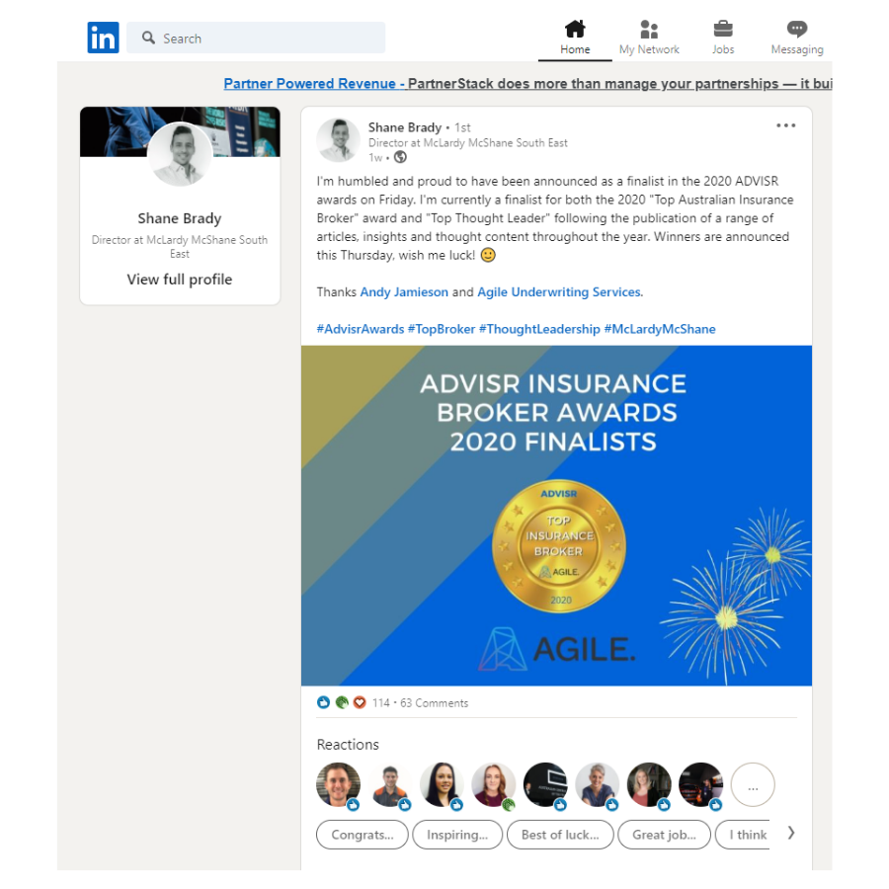Click the second reactor avatar with orange shirt
The image size is (889, 889).
point(390,784)
